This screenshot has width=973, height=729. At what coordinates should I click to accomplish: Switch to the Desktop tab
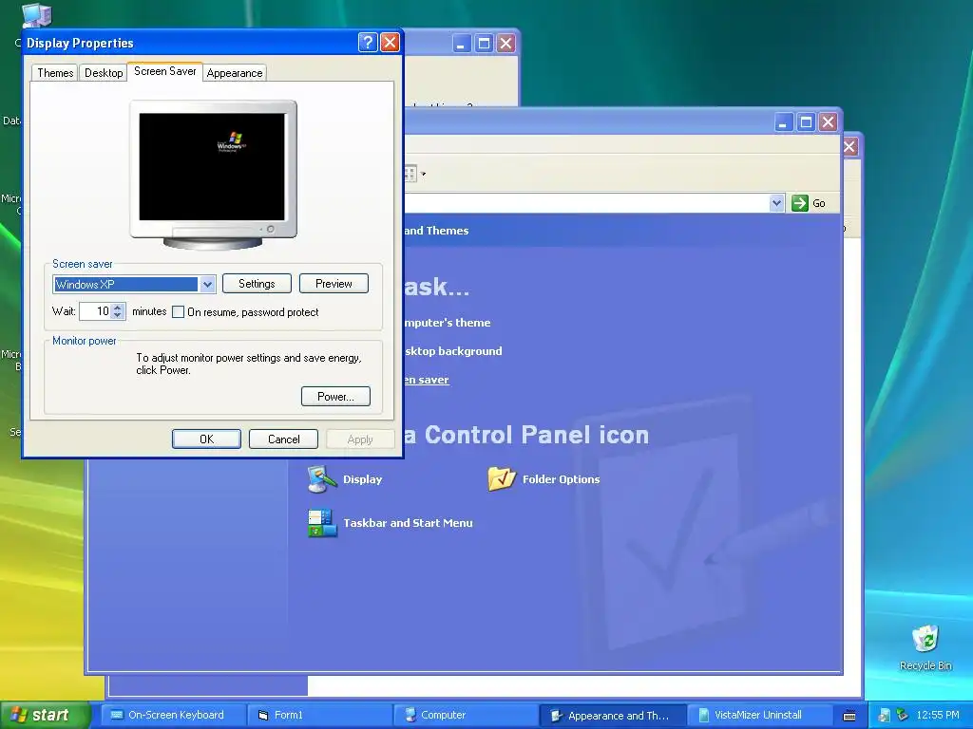[104, 72]
